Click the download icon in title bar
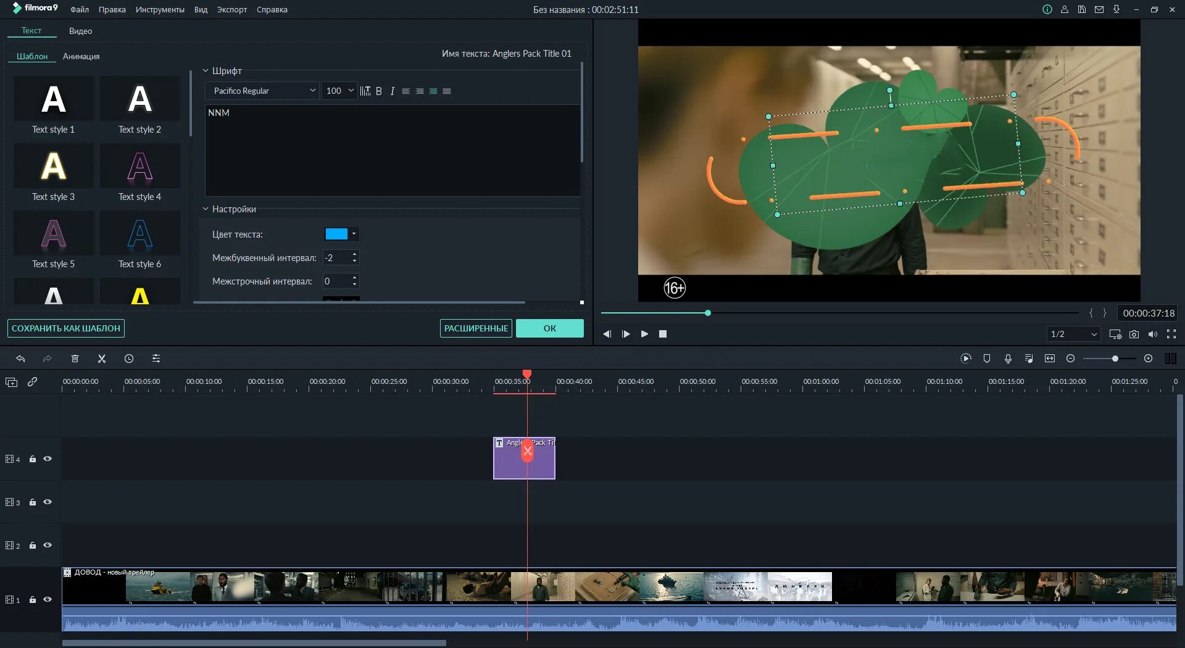 (x=1116, y=9)
